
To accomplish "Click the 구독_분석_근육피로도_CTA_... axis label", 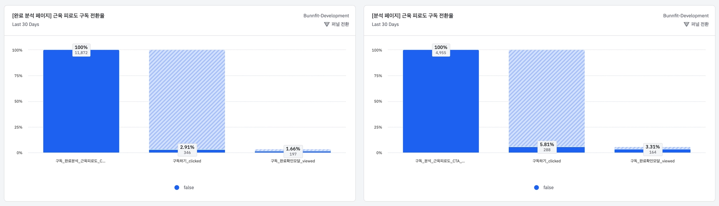I will pos(440,161).
